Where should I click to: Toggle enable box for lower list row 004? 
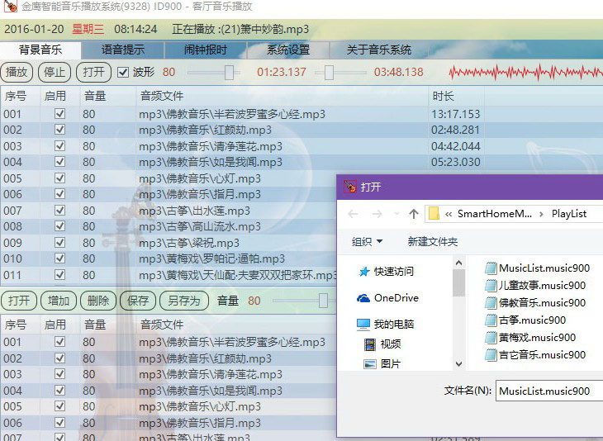pos(59,391)
